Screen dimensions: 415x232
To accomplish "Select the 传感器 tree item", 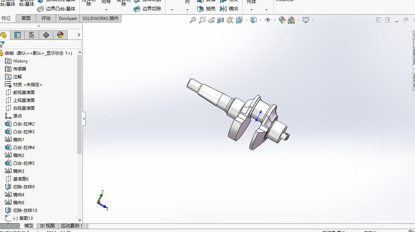I will pyautogui.click(x=16, y=69).
